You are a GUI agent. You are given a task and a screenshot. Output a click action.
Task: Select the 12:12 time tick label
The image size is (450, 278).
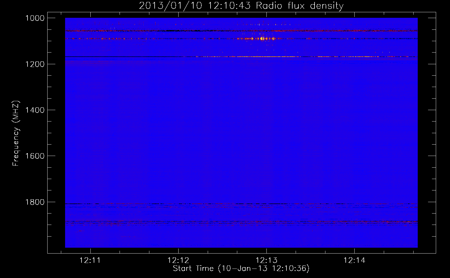(x=178, y=260)
